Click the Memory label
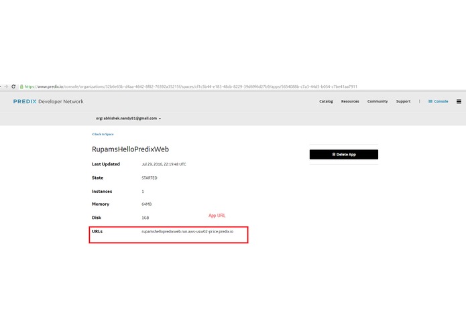This screenshot has width=466, height=331. point(101,204)
